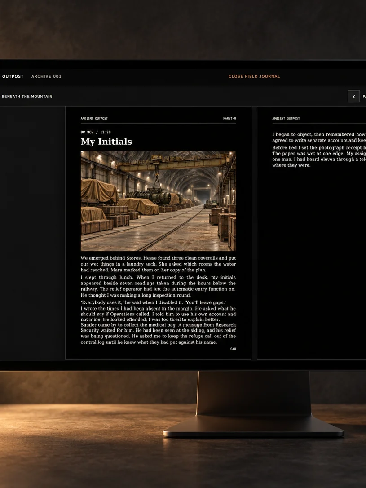Click paragraph starting 'Sander came by'

pos(158,333)
